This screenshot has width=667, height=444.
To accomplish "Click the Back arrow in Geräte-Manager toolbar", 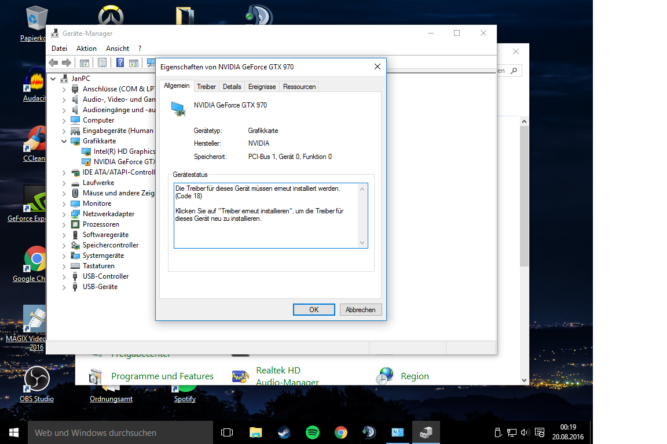I will click(x=53, y=63).
